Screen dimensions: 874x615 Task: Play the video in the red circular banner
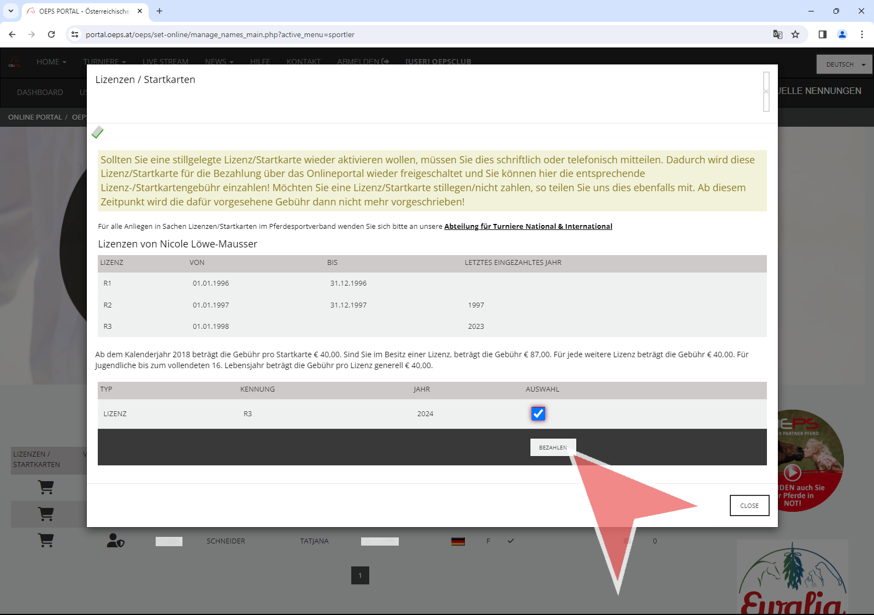tap(792, 472)
